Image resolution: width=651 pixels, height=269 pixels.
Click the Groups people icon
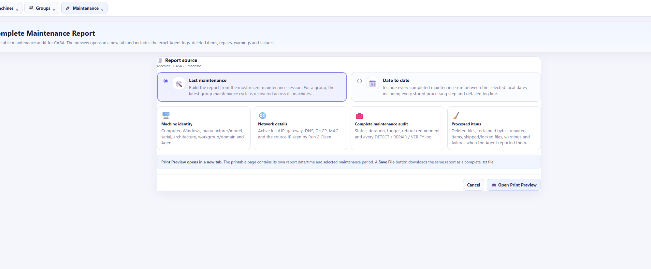31,8
